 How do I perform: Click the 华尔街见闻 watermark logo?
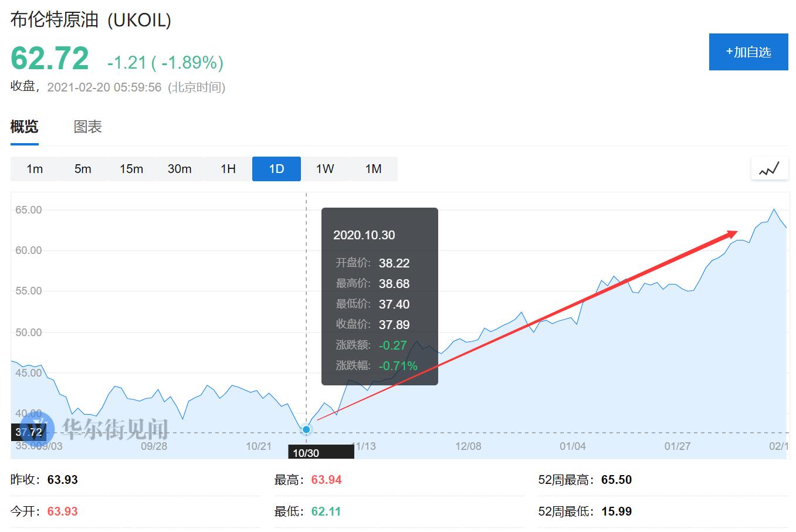(x=94, y=429)
